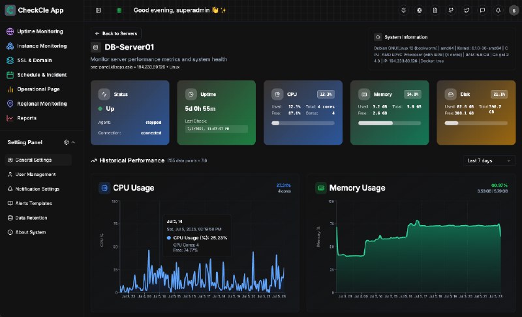Toggle the sidebar collapse button
Image resolution: width=522 pixels, height=317 pixels.
[x=99, y=10]
